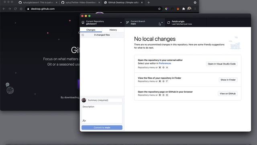Close the xyluz/gitclassv1 browser tab
Image resolution: width=257 pixels, height=145 pixels.
point(57,2)
